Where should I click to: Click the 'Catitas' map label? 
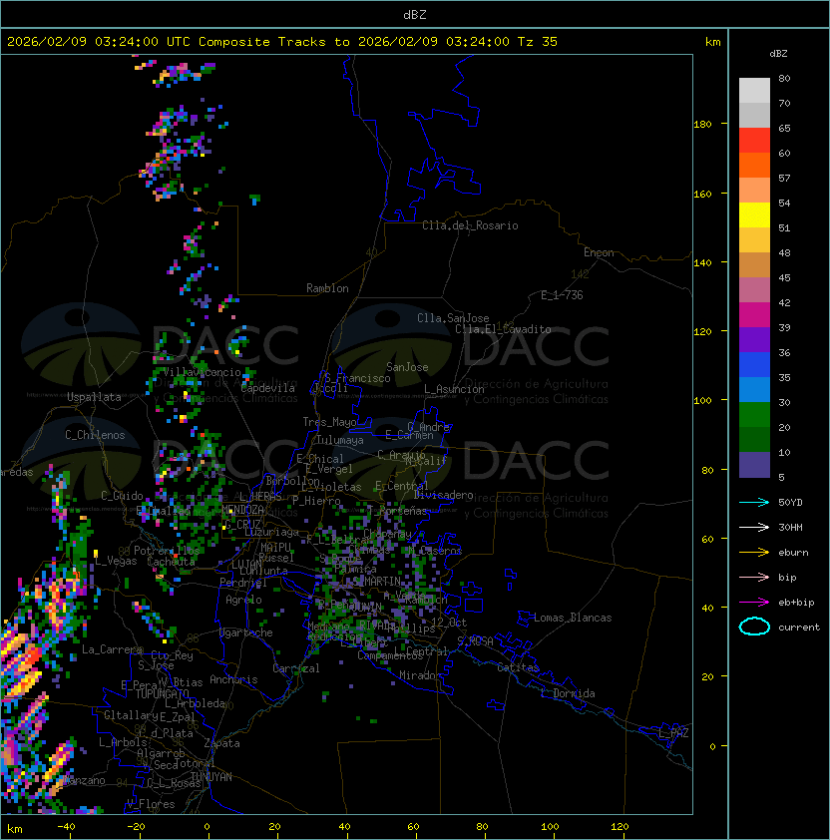coord(518,667)
